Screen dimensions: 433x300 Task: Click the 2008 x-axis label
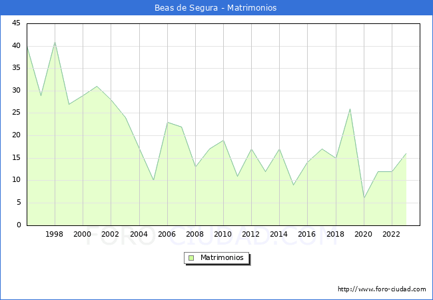(195, 234)
